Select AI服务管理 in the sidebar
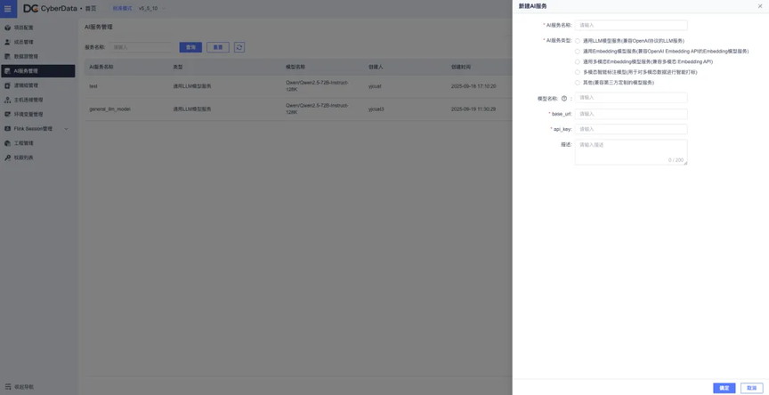Screen dimensions: 769x395 point(37,71)
